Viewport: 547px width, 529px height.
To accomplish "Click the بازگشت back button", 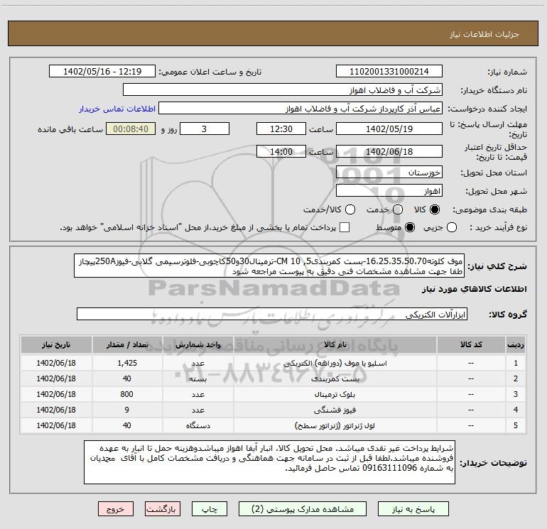I will [x=163, y=509].
